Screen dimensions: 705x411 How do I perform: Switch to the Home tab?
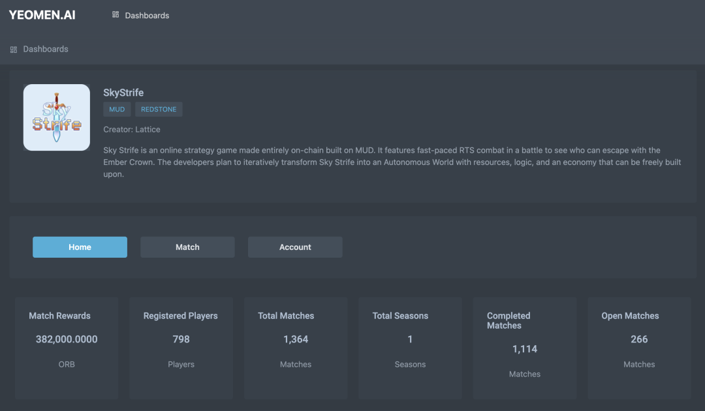(80, 247)
